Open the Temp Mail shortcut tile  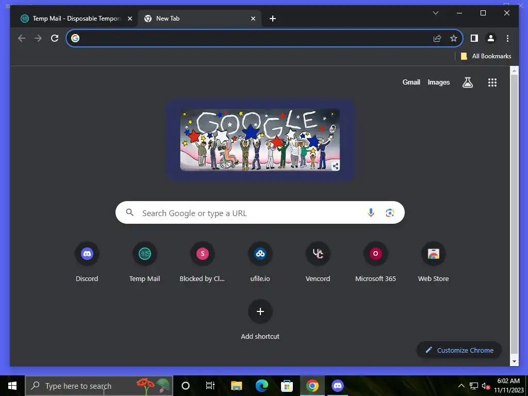pos(144,262)
